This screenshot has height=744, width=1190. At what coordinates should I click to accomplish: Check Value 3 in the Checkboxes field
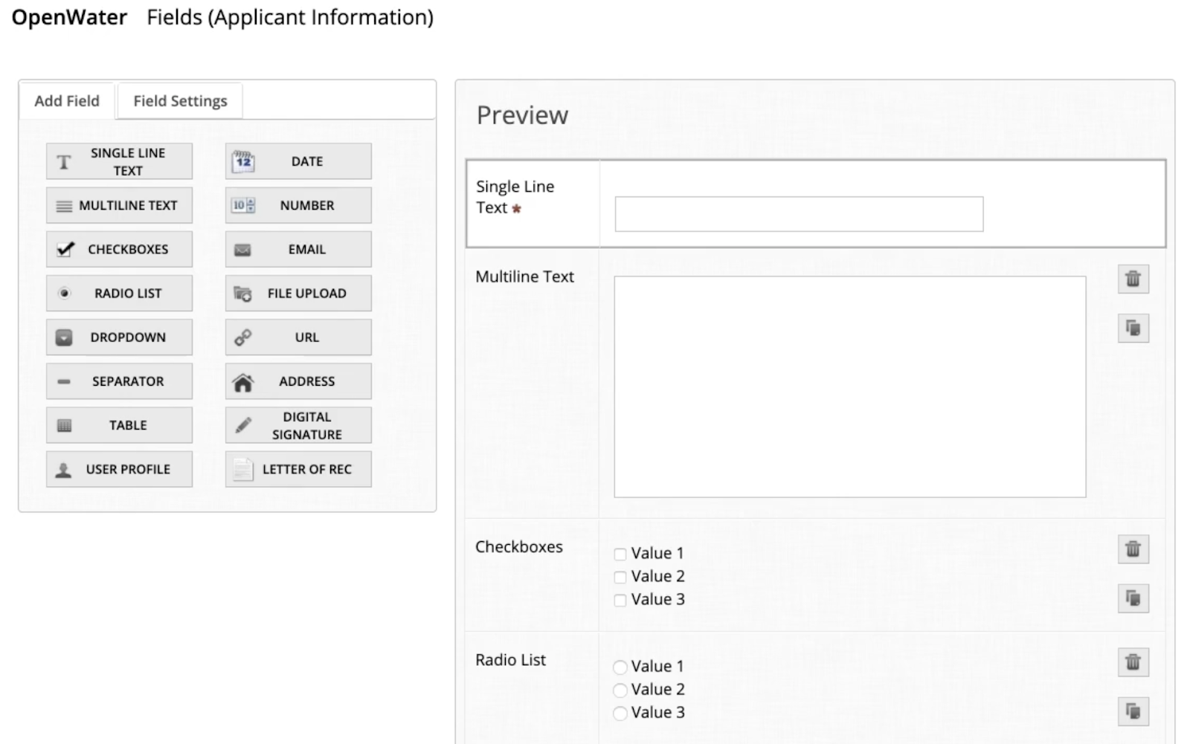[x=620, y=600]
